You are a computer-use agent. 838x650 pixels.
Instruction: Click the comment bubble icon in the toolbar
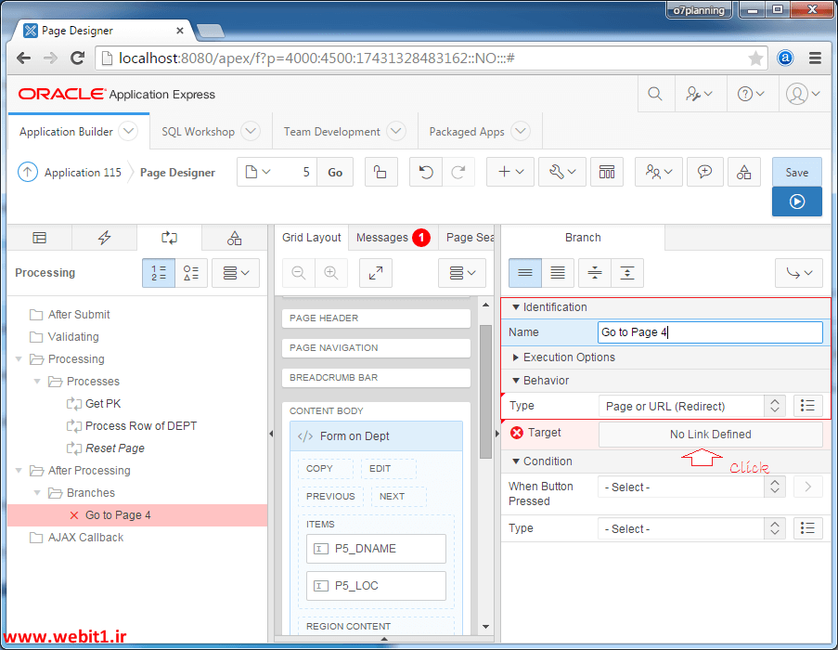pyautogui.click(x=703, y=172)
